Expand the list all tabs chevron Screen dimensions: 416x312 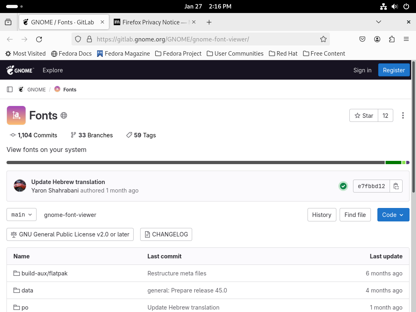[x=379, y=22]
